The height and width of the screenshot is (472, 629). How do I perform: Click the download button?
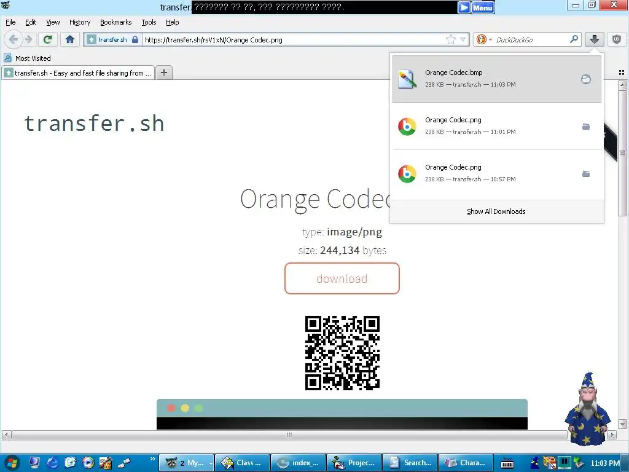(x=342, y=278)
